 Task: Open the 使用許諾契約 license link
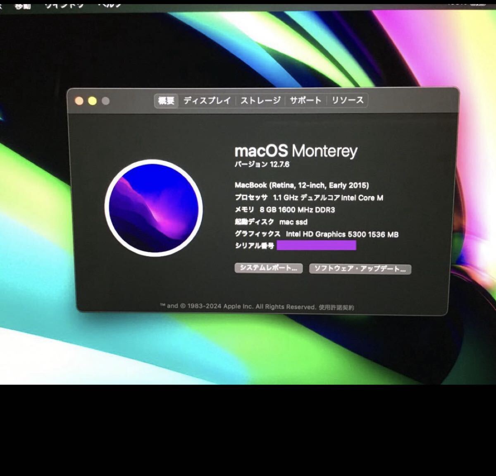tap(336, 307)
